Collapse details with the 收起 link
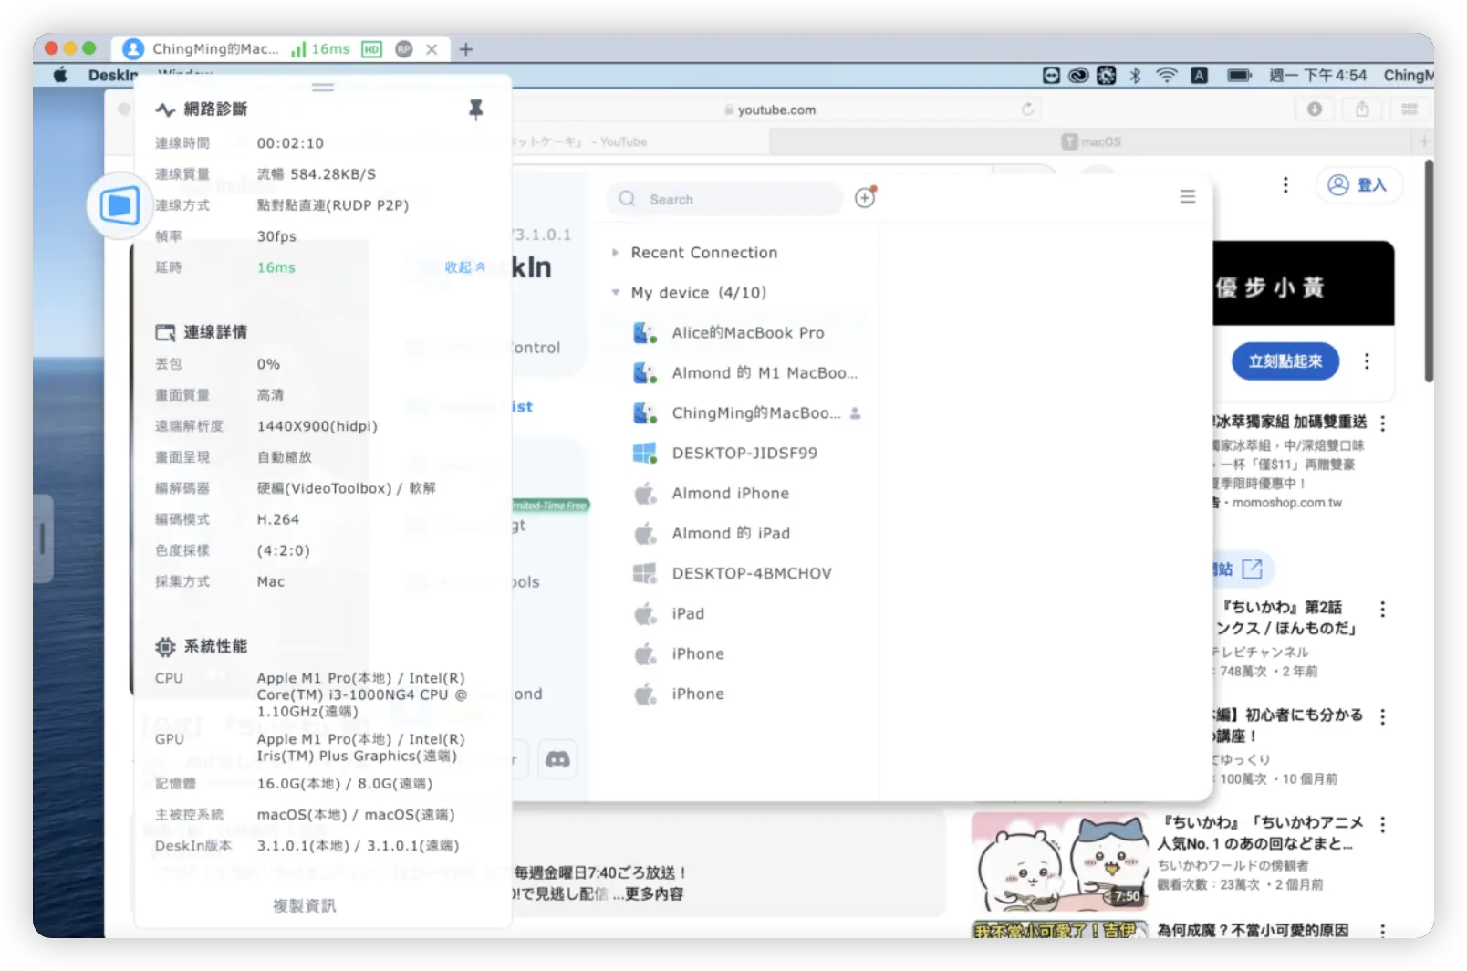 point(464,267)
